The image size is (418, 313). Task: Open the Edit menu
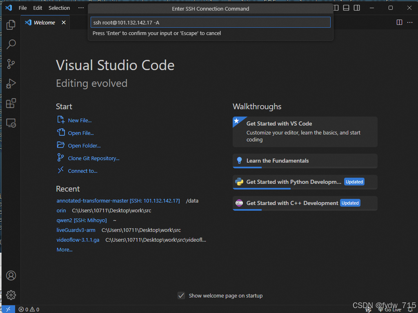point(38,8)
